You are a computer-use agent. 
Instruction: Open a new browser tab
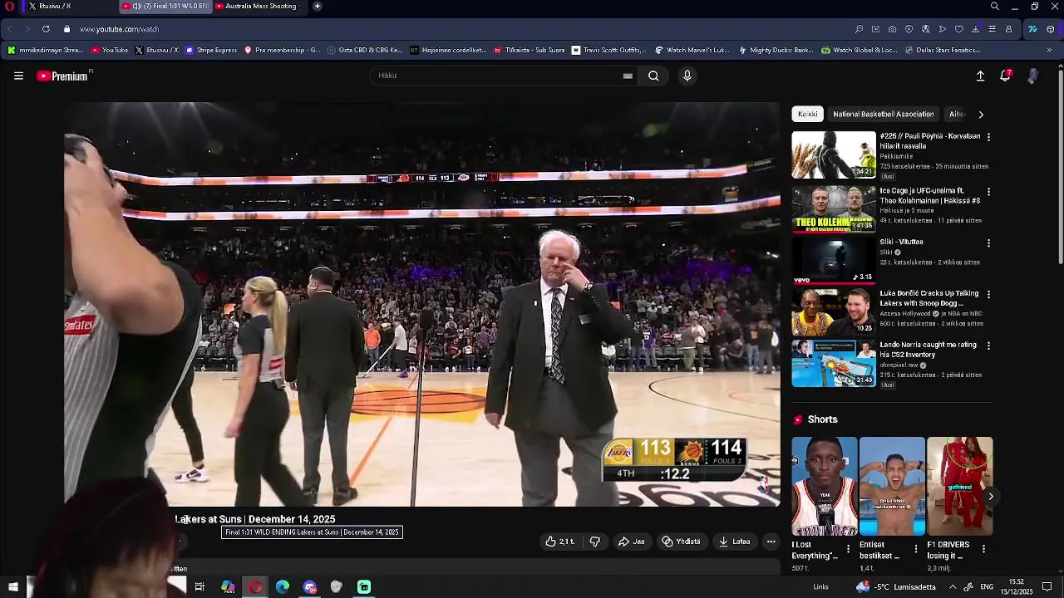[318, 6]
